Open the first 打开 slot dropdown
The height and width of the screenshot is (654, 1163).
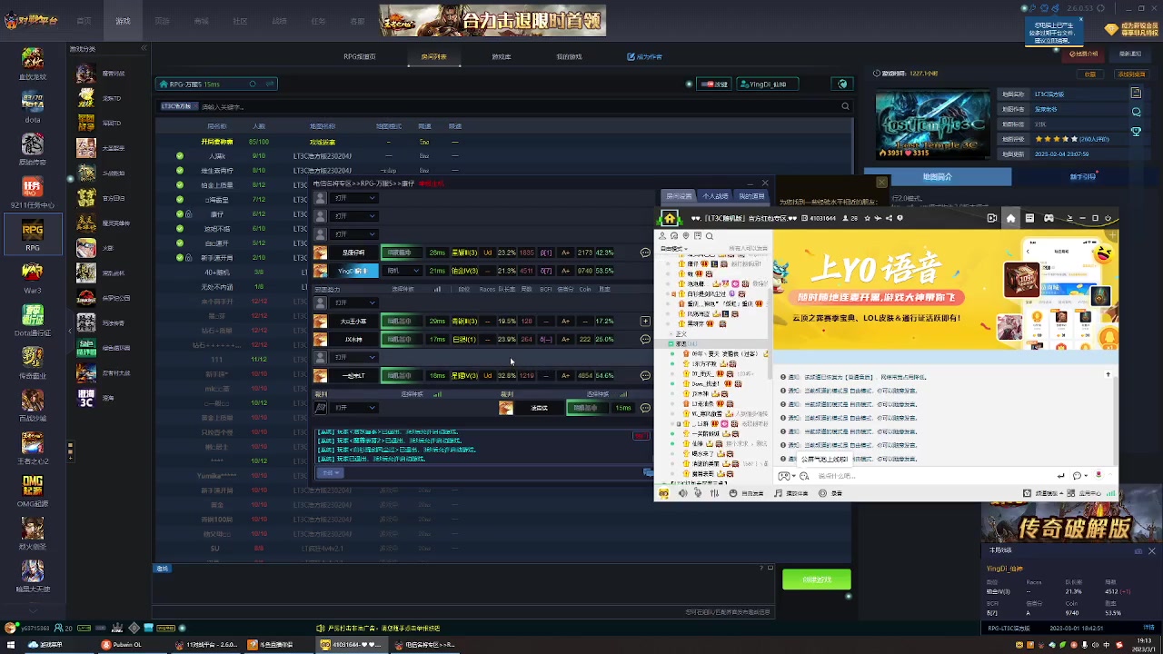coord(354,198)
